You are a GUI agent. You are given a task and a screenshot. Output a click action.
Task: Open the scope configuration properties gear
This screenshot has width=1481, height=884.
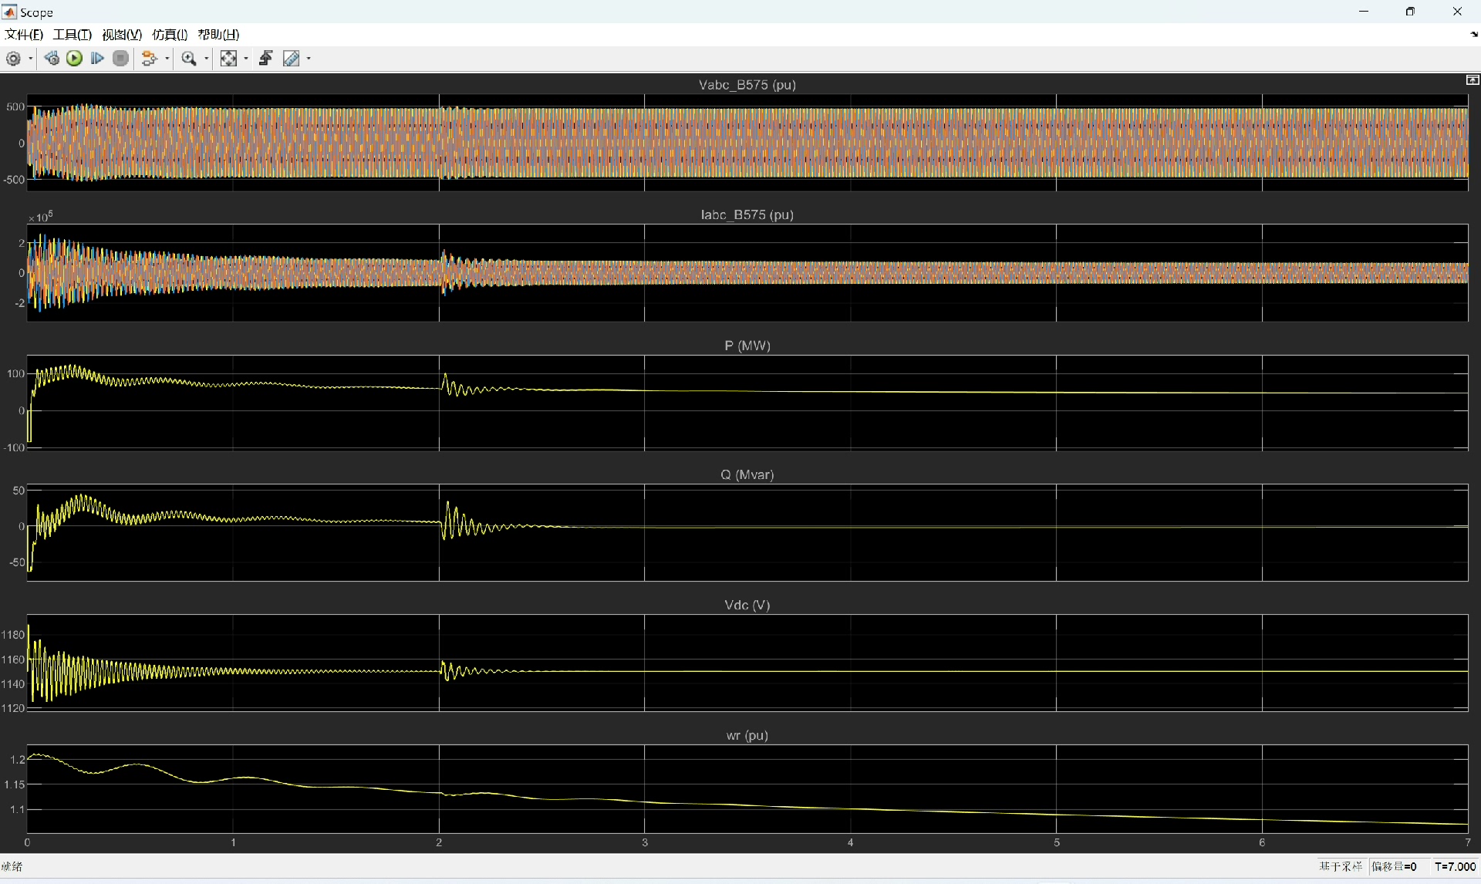click(13, 59)
